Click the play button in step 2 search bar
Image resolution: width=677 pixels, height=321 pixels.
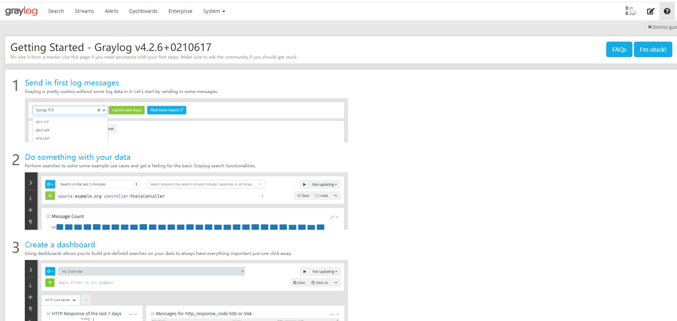pyautogui.click(x=304, y=185)
